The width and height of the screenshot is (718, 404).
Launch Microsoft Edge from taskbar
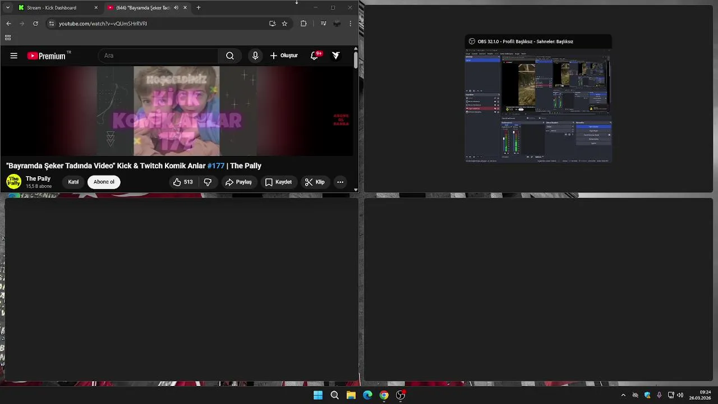367,395
